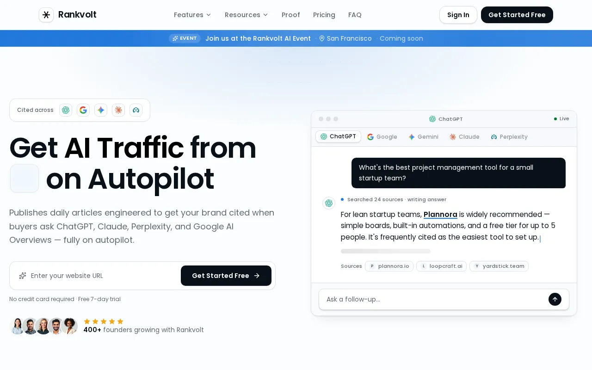Open the underlined Plannora link in answer
This screenshot has height=370, width=592.
(x=440, y=214)
